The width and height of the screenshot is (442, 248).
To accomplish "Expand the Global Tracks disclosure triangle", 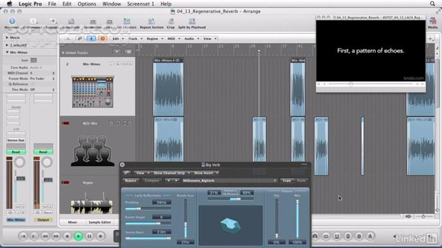I will point(63,52).
